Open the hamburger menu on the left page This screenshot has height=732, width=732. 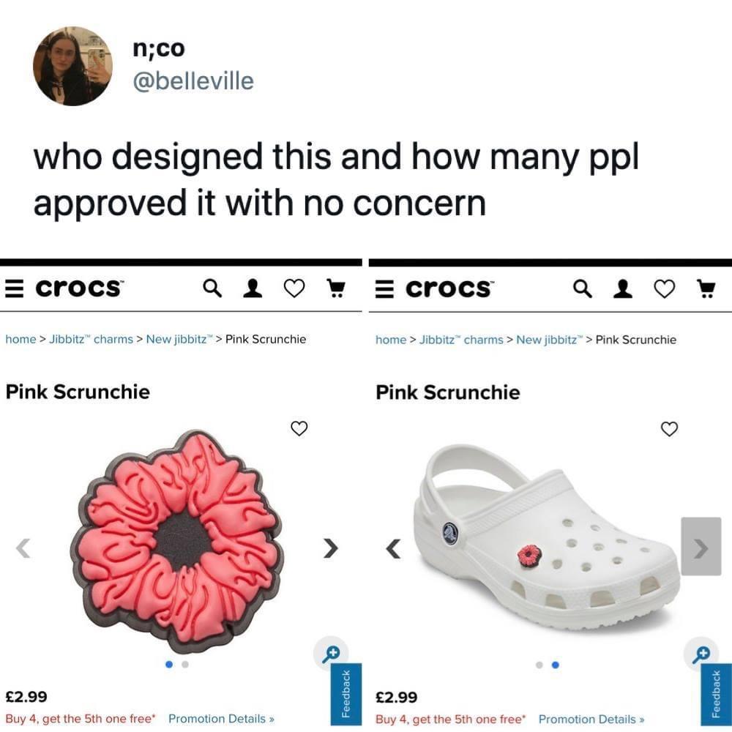pyautogui.click(x=12, y=288)
